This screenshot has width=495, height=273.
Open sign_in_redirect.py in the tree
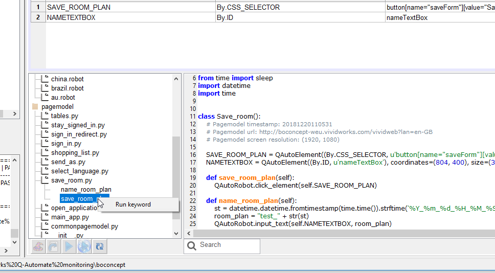[x=79, y=134]
